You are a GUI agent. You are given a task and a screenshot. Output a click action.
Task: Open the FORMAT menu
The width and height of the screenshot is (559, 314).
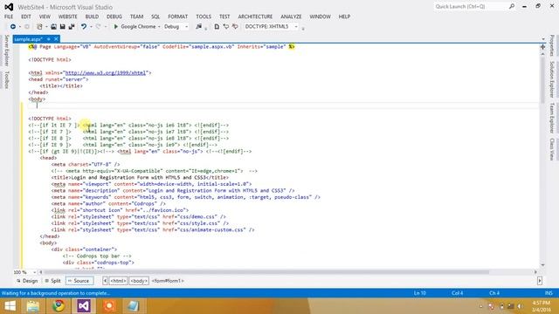(x=177, y=17)
